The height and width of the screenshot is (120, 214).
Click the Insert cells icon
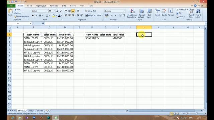tap(157, 11)
